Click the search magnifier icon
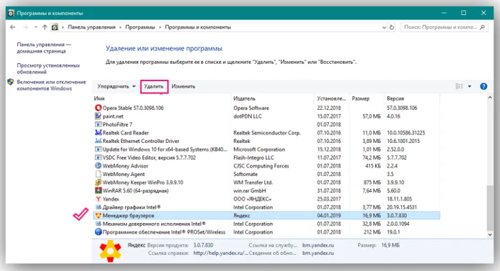This screenshot has height=271, width=500. point(482,27)
